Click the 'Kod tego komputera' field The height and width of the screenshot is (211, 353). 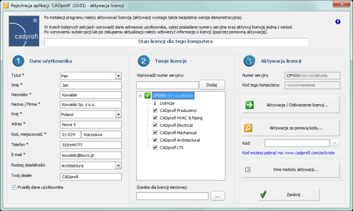point(312,86)
